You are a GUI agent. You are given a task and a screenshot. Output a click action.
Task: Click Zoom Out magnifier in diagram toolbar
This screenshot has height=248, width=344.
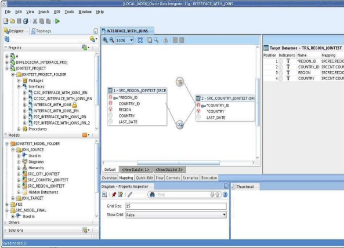(111, 40)
